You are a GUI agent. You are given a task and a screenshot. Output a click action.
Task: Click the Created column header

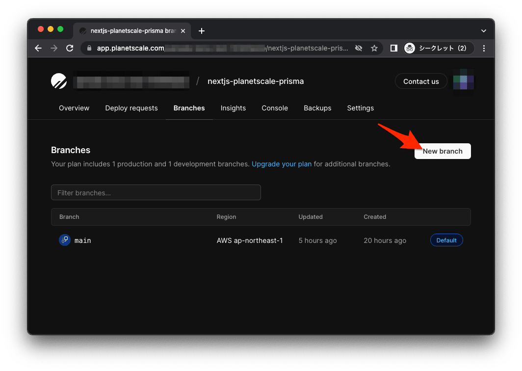point(375,217)
